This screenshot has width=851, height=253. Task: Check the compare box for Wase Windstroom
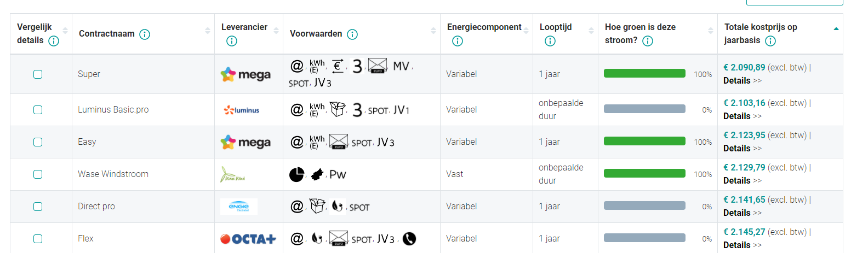click(x=38, y=174)
